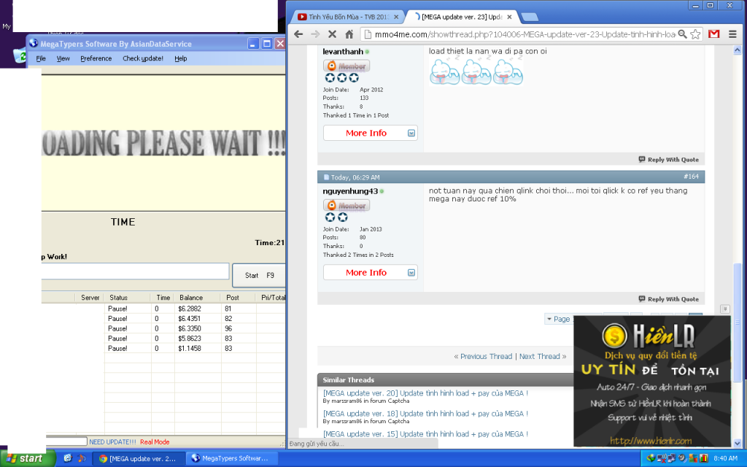Screen dimensions: 747x467
Task: Open the post #164 permalink
Action: pos(692,177)
